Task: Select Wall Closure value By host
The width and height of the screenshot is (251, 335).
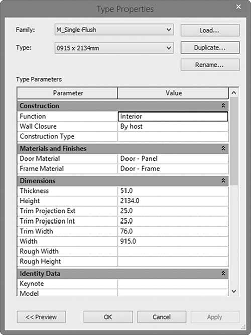Action: [x=173, y=126]
